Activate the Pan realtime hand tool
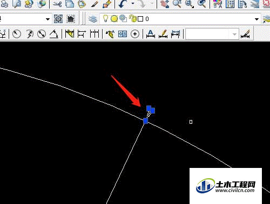Screen dimensions: 270x204 click(x=165, y=4)
